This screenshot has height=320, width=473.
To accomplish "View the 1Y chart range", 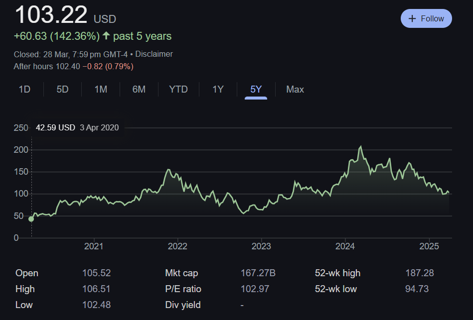I will (218, 90).
